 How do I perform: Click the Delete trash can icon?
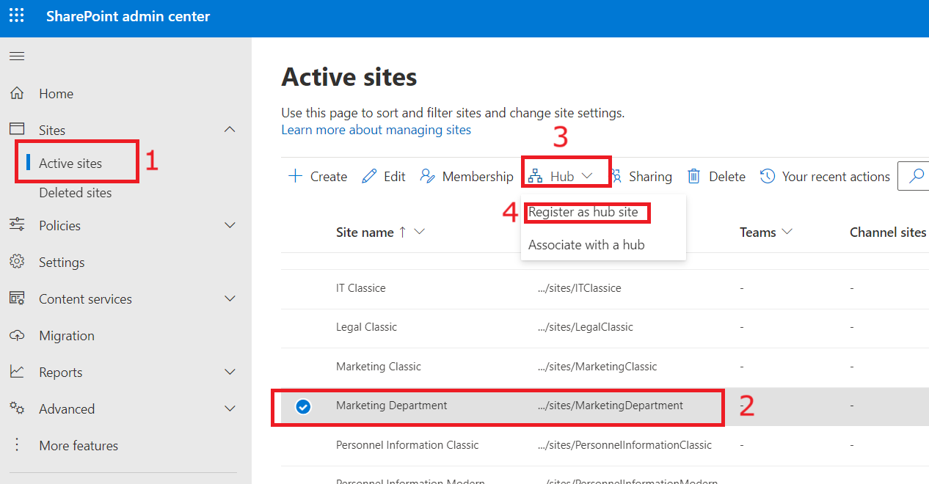click(693, 176)
